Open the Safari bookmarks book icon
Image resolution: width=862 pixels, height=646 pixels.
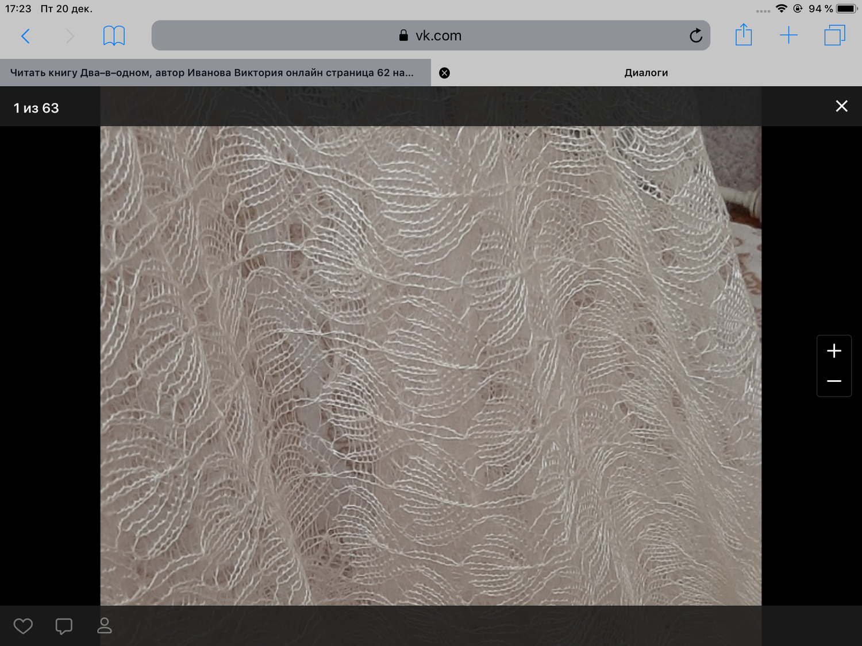114,36
